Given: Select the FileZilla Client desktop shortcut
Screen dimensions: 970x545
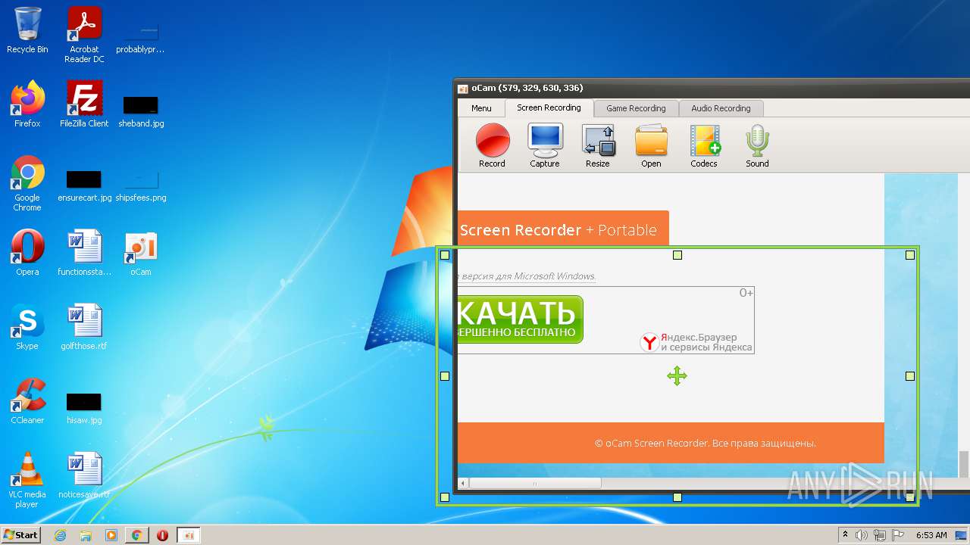Looking at the screenshot, I should (84, 104).
